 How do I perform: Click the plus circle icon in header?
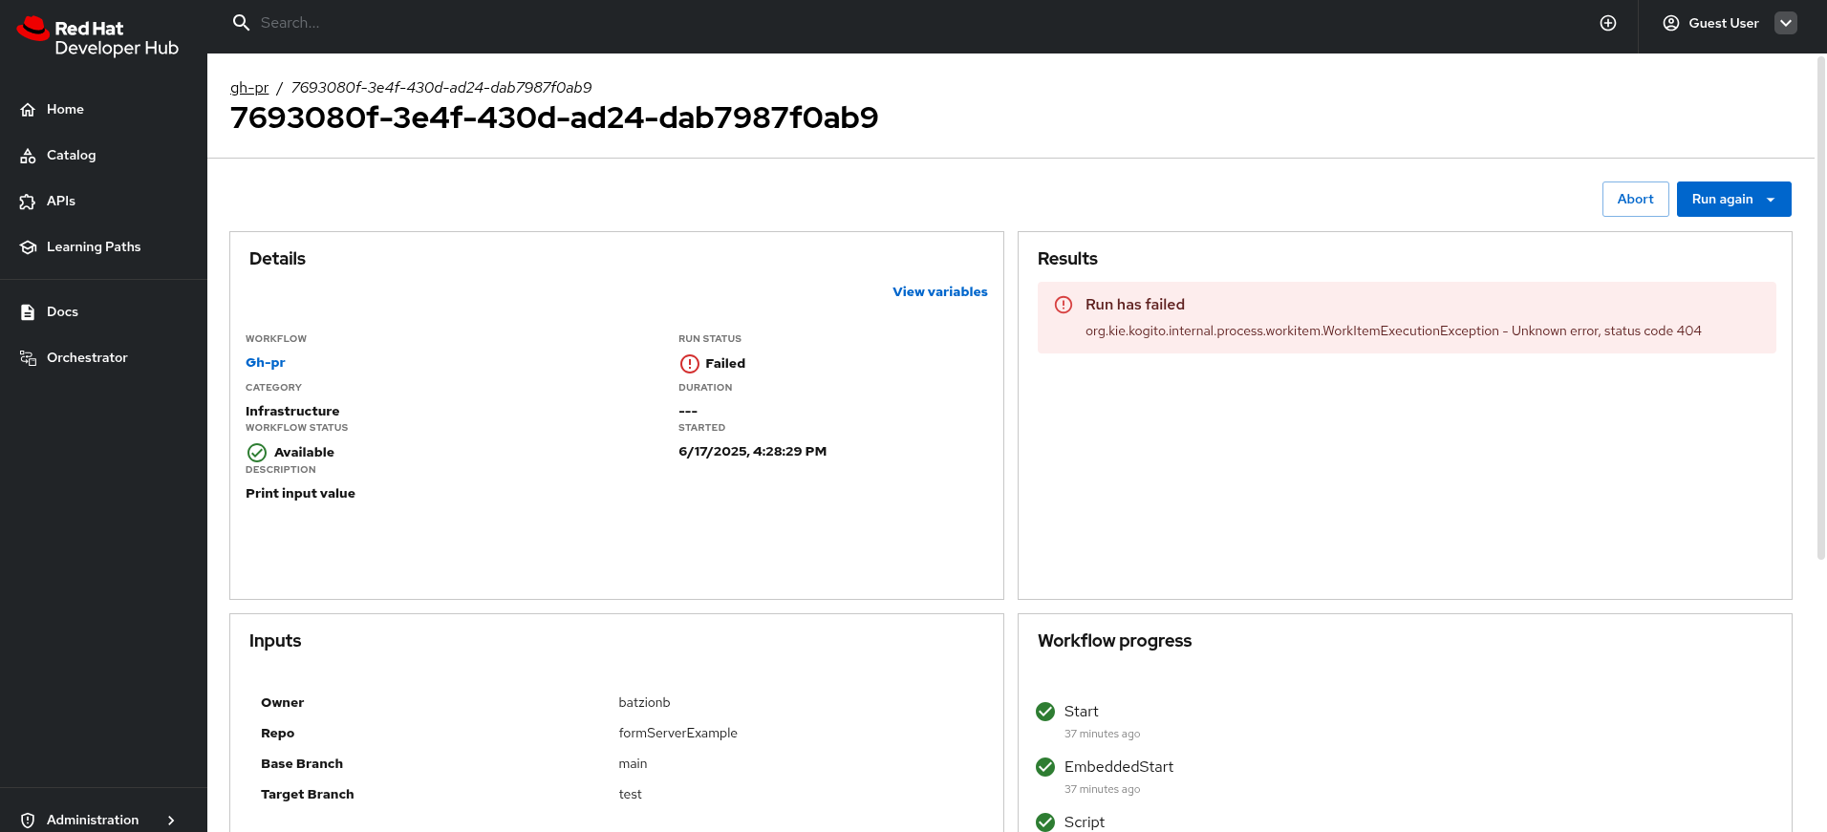pos(1608,23)
